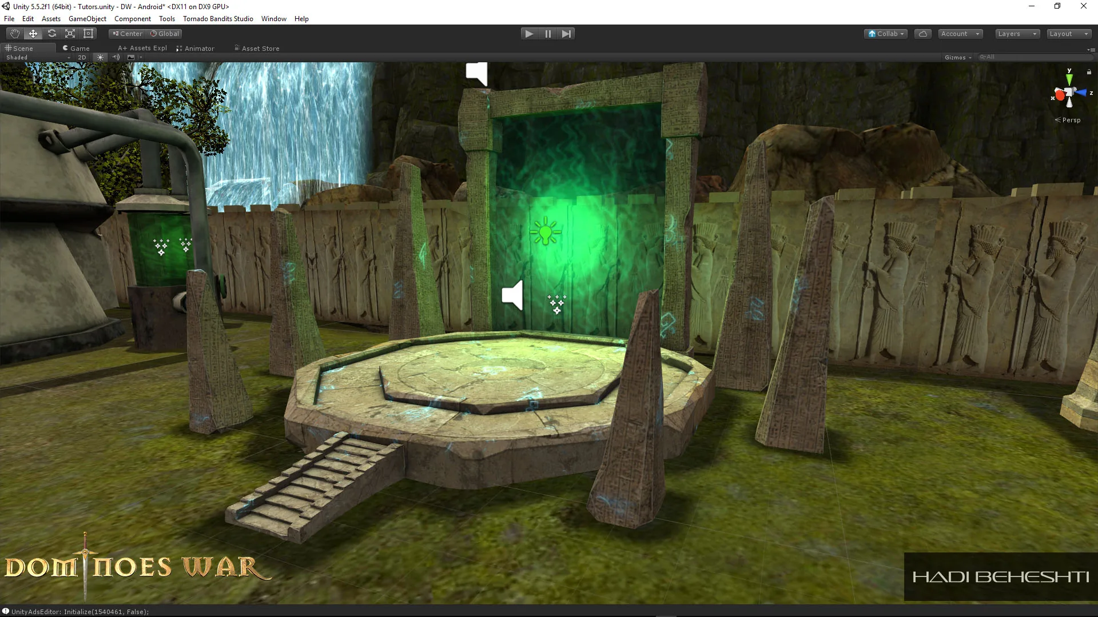Screen dimensions: 1098x617
Task: Select the Move tool
Action: (33, 34)
